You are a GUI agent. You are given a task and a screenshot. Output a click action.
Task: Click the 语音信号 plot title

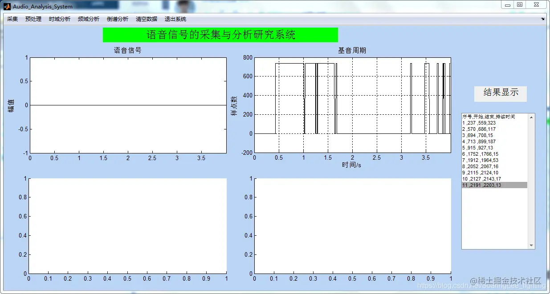tap(128, 50)
